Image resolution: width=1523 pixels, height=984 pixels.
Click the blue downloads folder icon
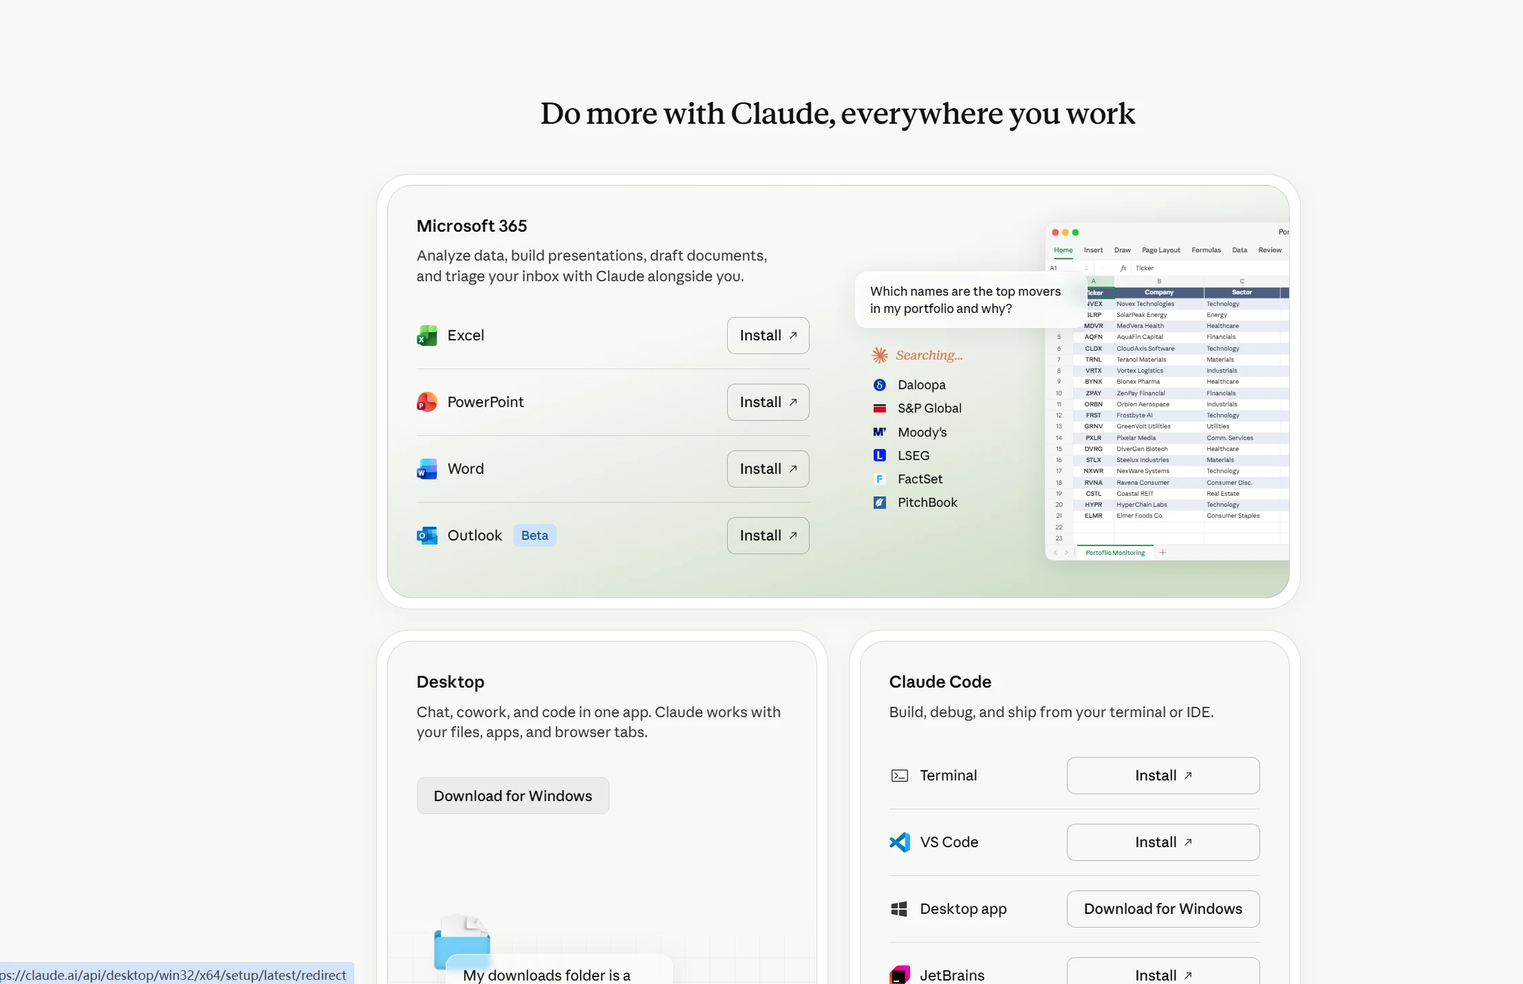point(462,942)
